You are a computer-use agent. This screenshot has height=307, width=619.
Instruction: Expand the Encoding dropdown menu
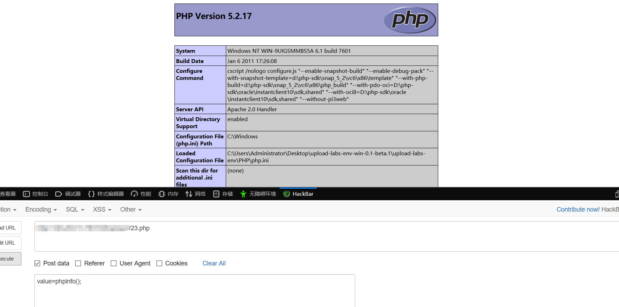coord(41,209)
